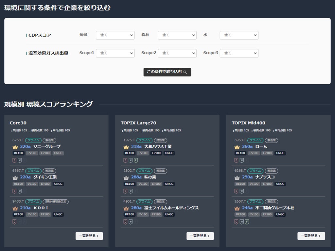Open the 森林 CDP score dropdown

coord(177,35)
